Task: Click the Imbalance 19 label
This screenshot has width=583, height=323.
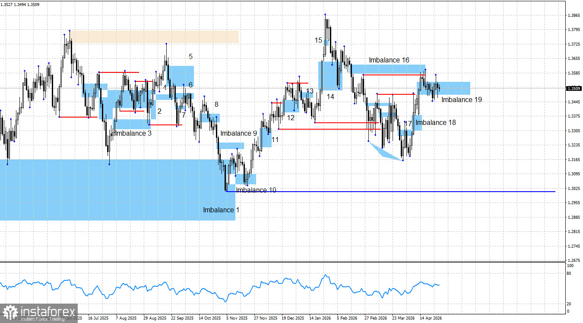Action: tap(461, 99)
